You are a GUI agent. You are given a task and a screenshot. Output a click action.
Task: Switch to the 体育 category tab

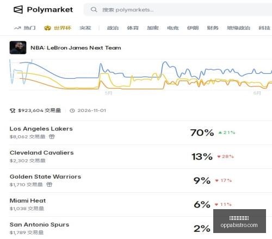tap(133, 28)
